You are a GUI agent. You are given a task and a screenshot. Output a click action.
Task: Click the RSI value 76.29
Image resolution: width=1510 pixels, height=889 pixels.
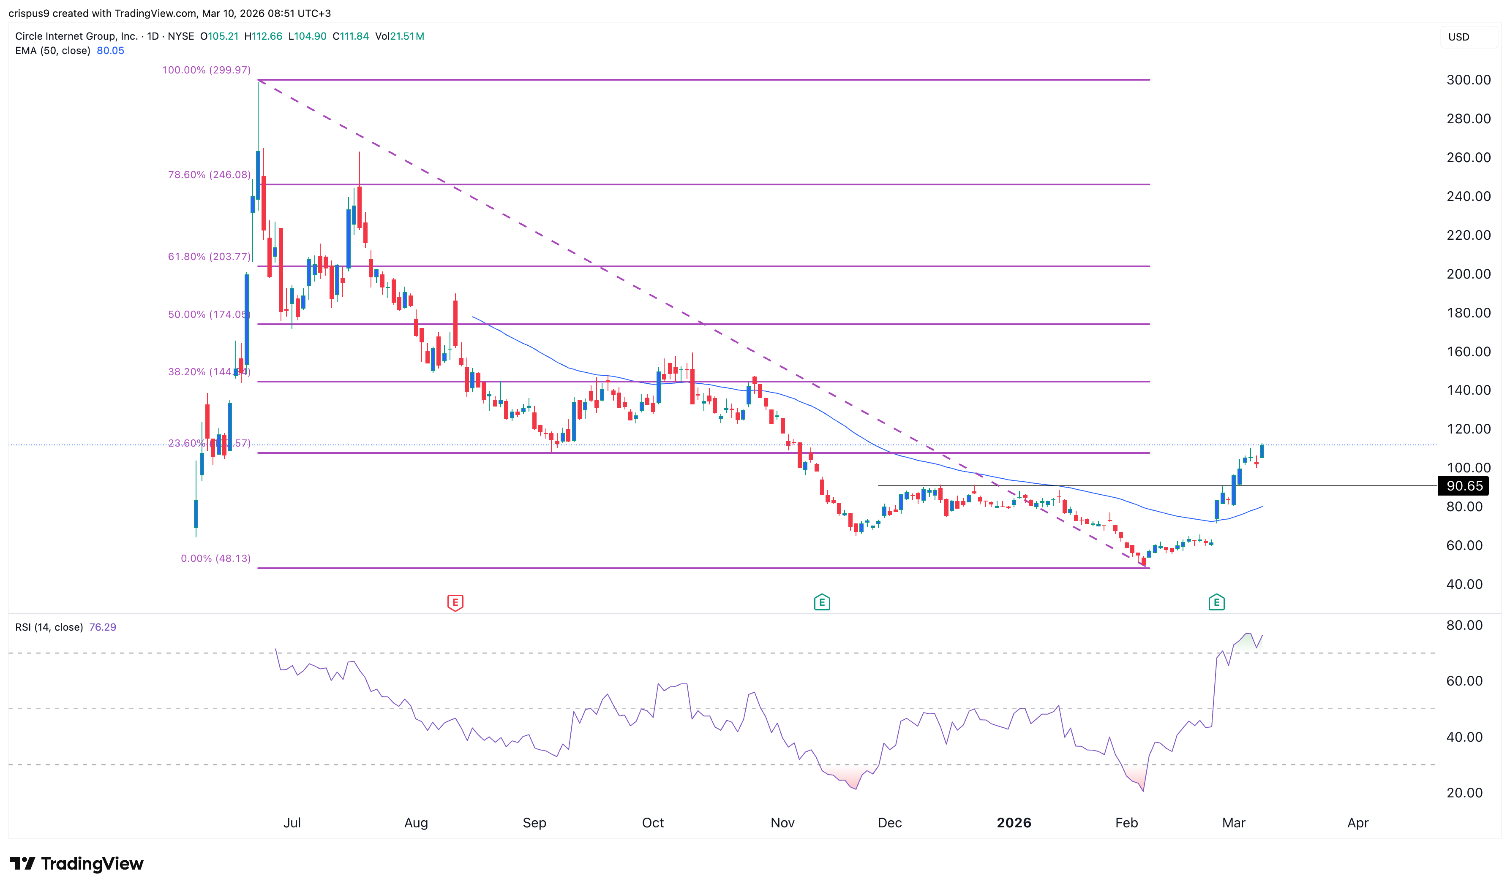[103, 627]
